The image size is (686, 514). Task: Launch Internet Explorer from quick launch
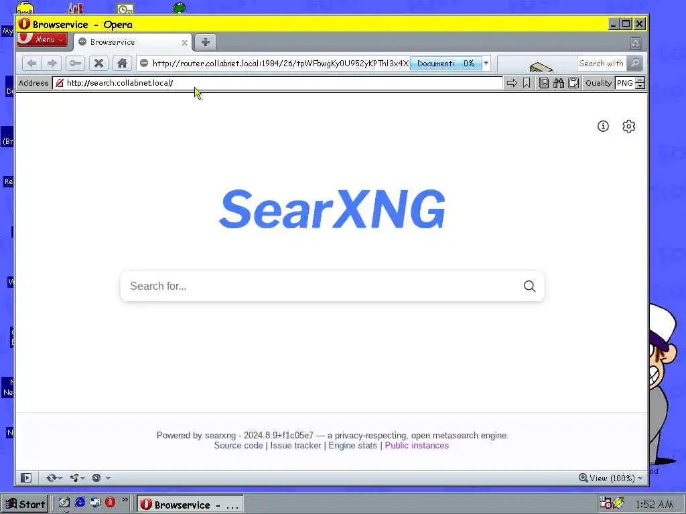[x=80, y=502]
